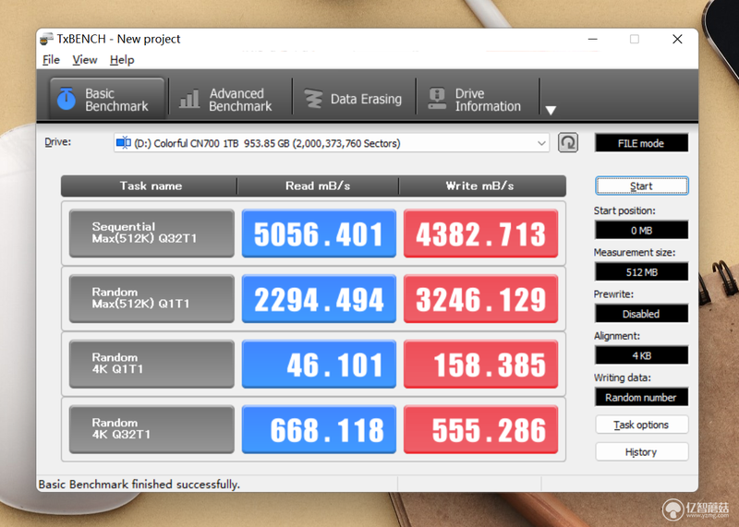Viewport: 739px width, 527px height.
Task: Switch to Advanced Benchmark tab
Action: pyautogui.click(x=230, y=99)
